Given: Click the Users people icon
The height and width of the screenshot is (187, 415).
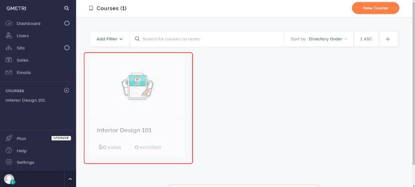Looking at the screenshot, I should pyautogui.click(x=9, y=35).
